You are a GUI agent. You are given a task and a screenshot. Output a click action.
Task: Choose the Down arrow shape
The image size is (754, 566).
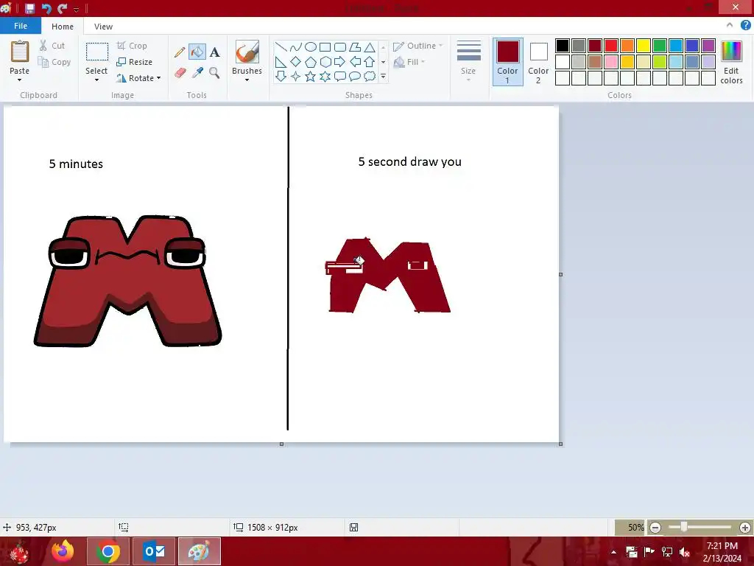tap(281, 76)
